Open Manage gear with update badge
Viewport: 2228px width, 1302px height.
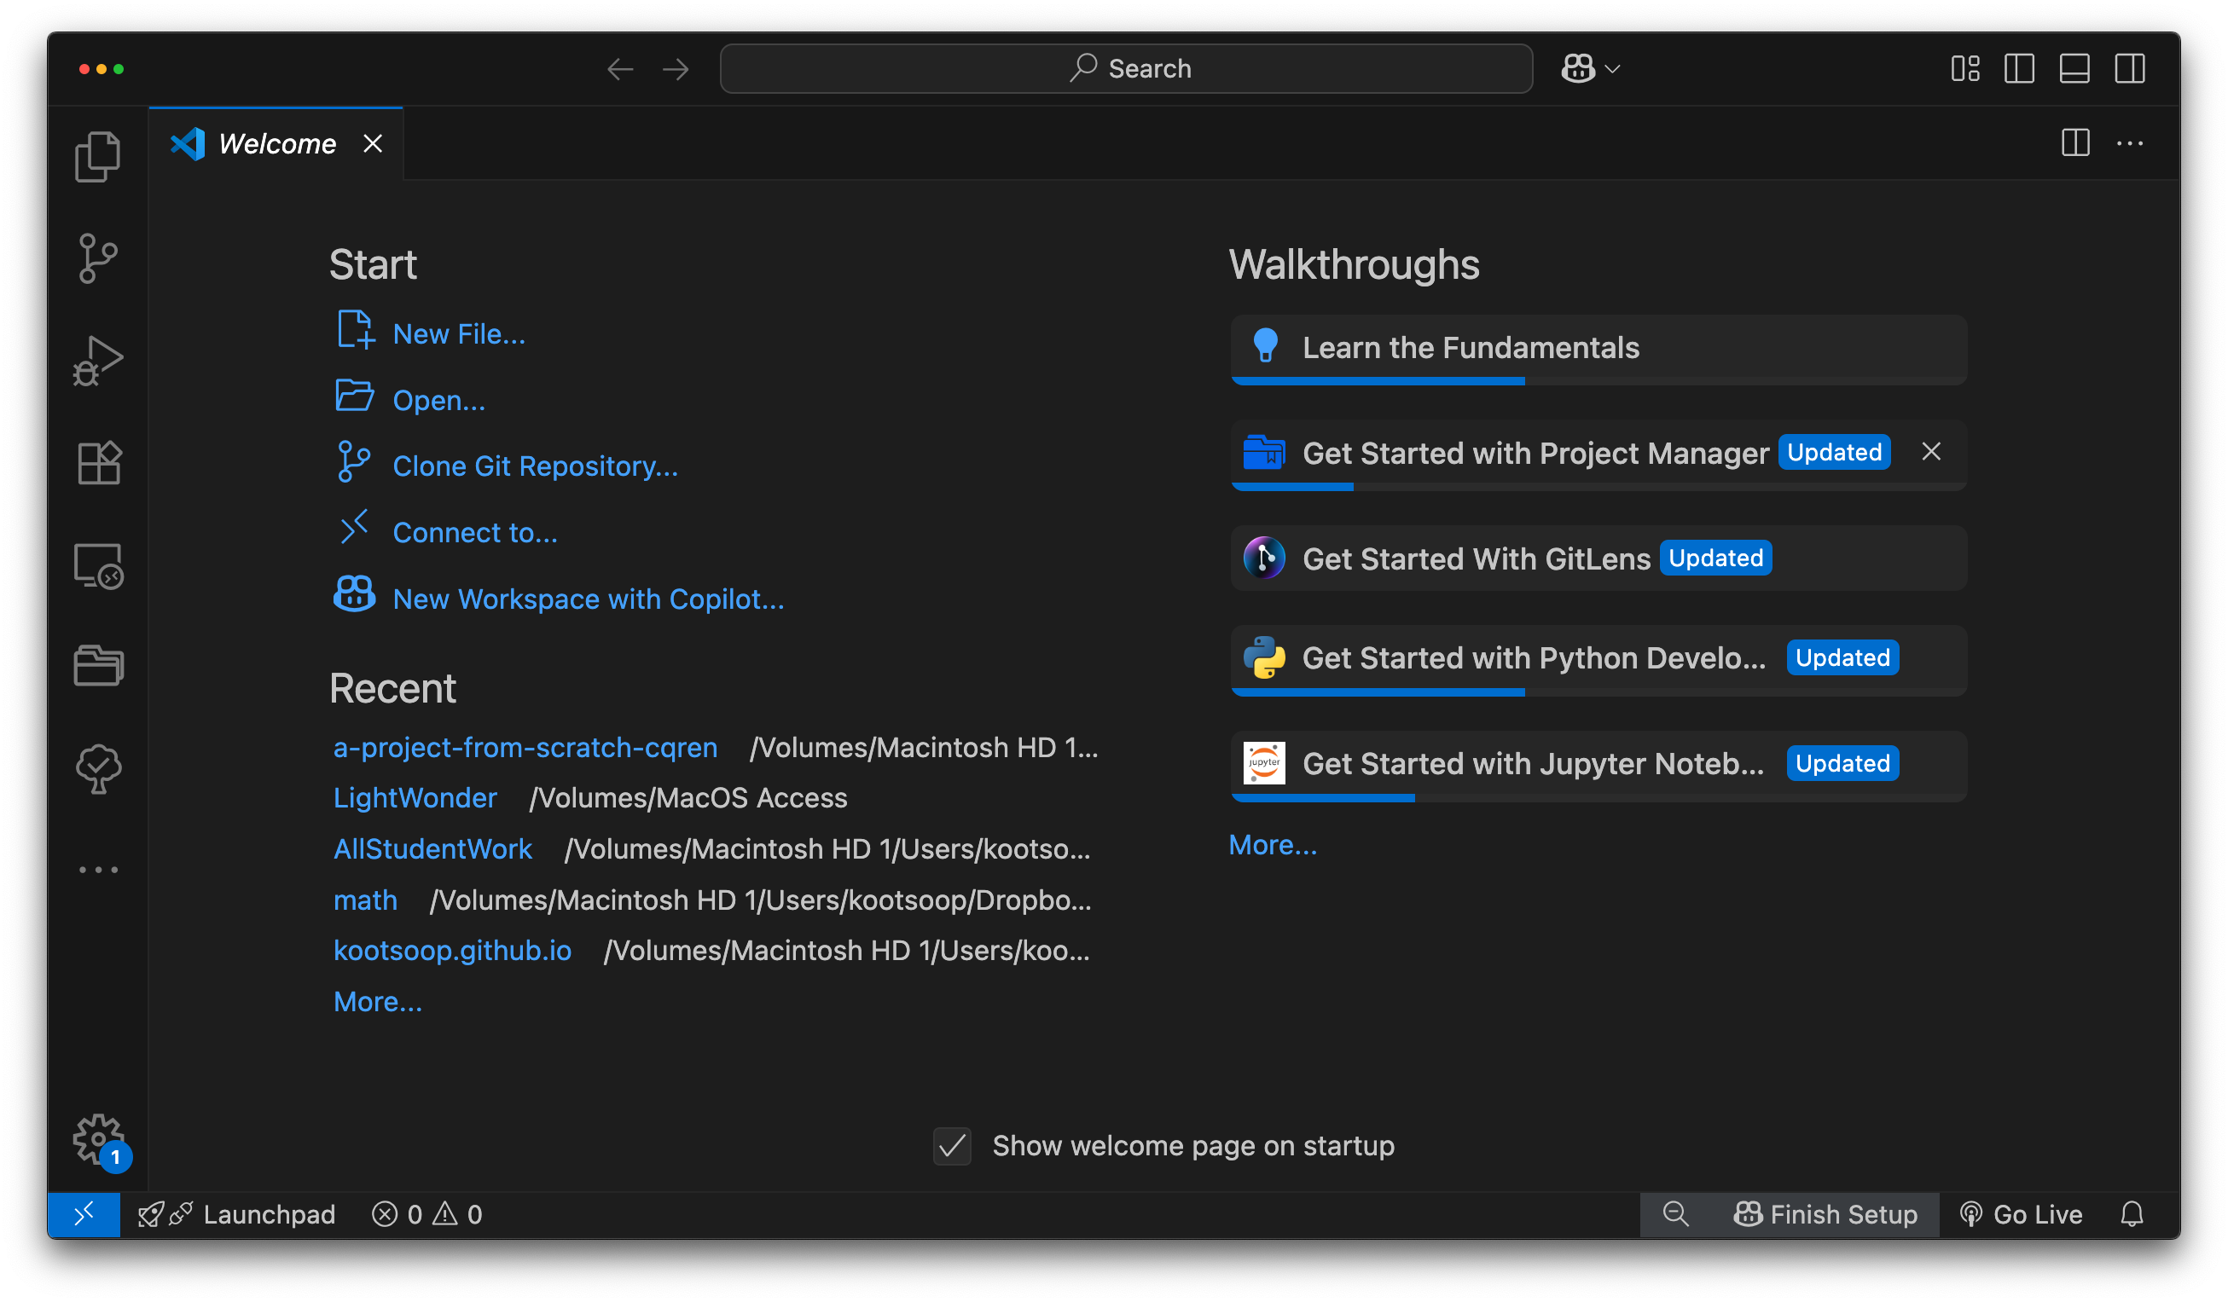point(100,1140)
